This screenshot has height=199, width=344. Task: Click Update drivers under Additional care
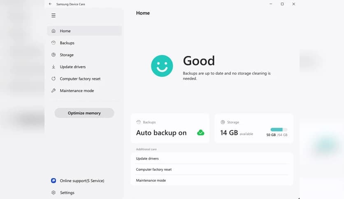tap(212, 158)
